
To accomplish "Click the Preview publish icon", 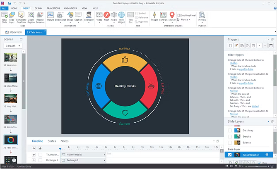I will [x=202, y=16].
